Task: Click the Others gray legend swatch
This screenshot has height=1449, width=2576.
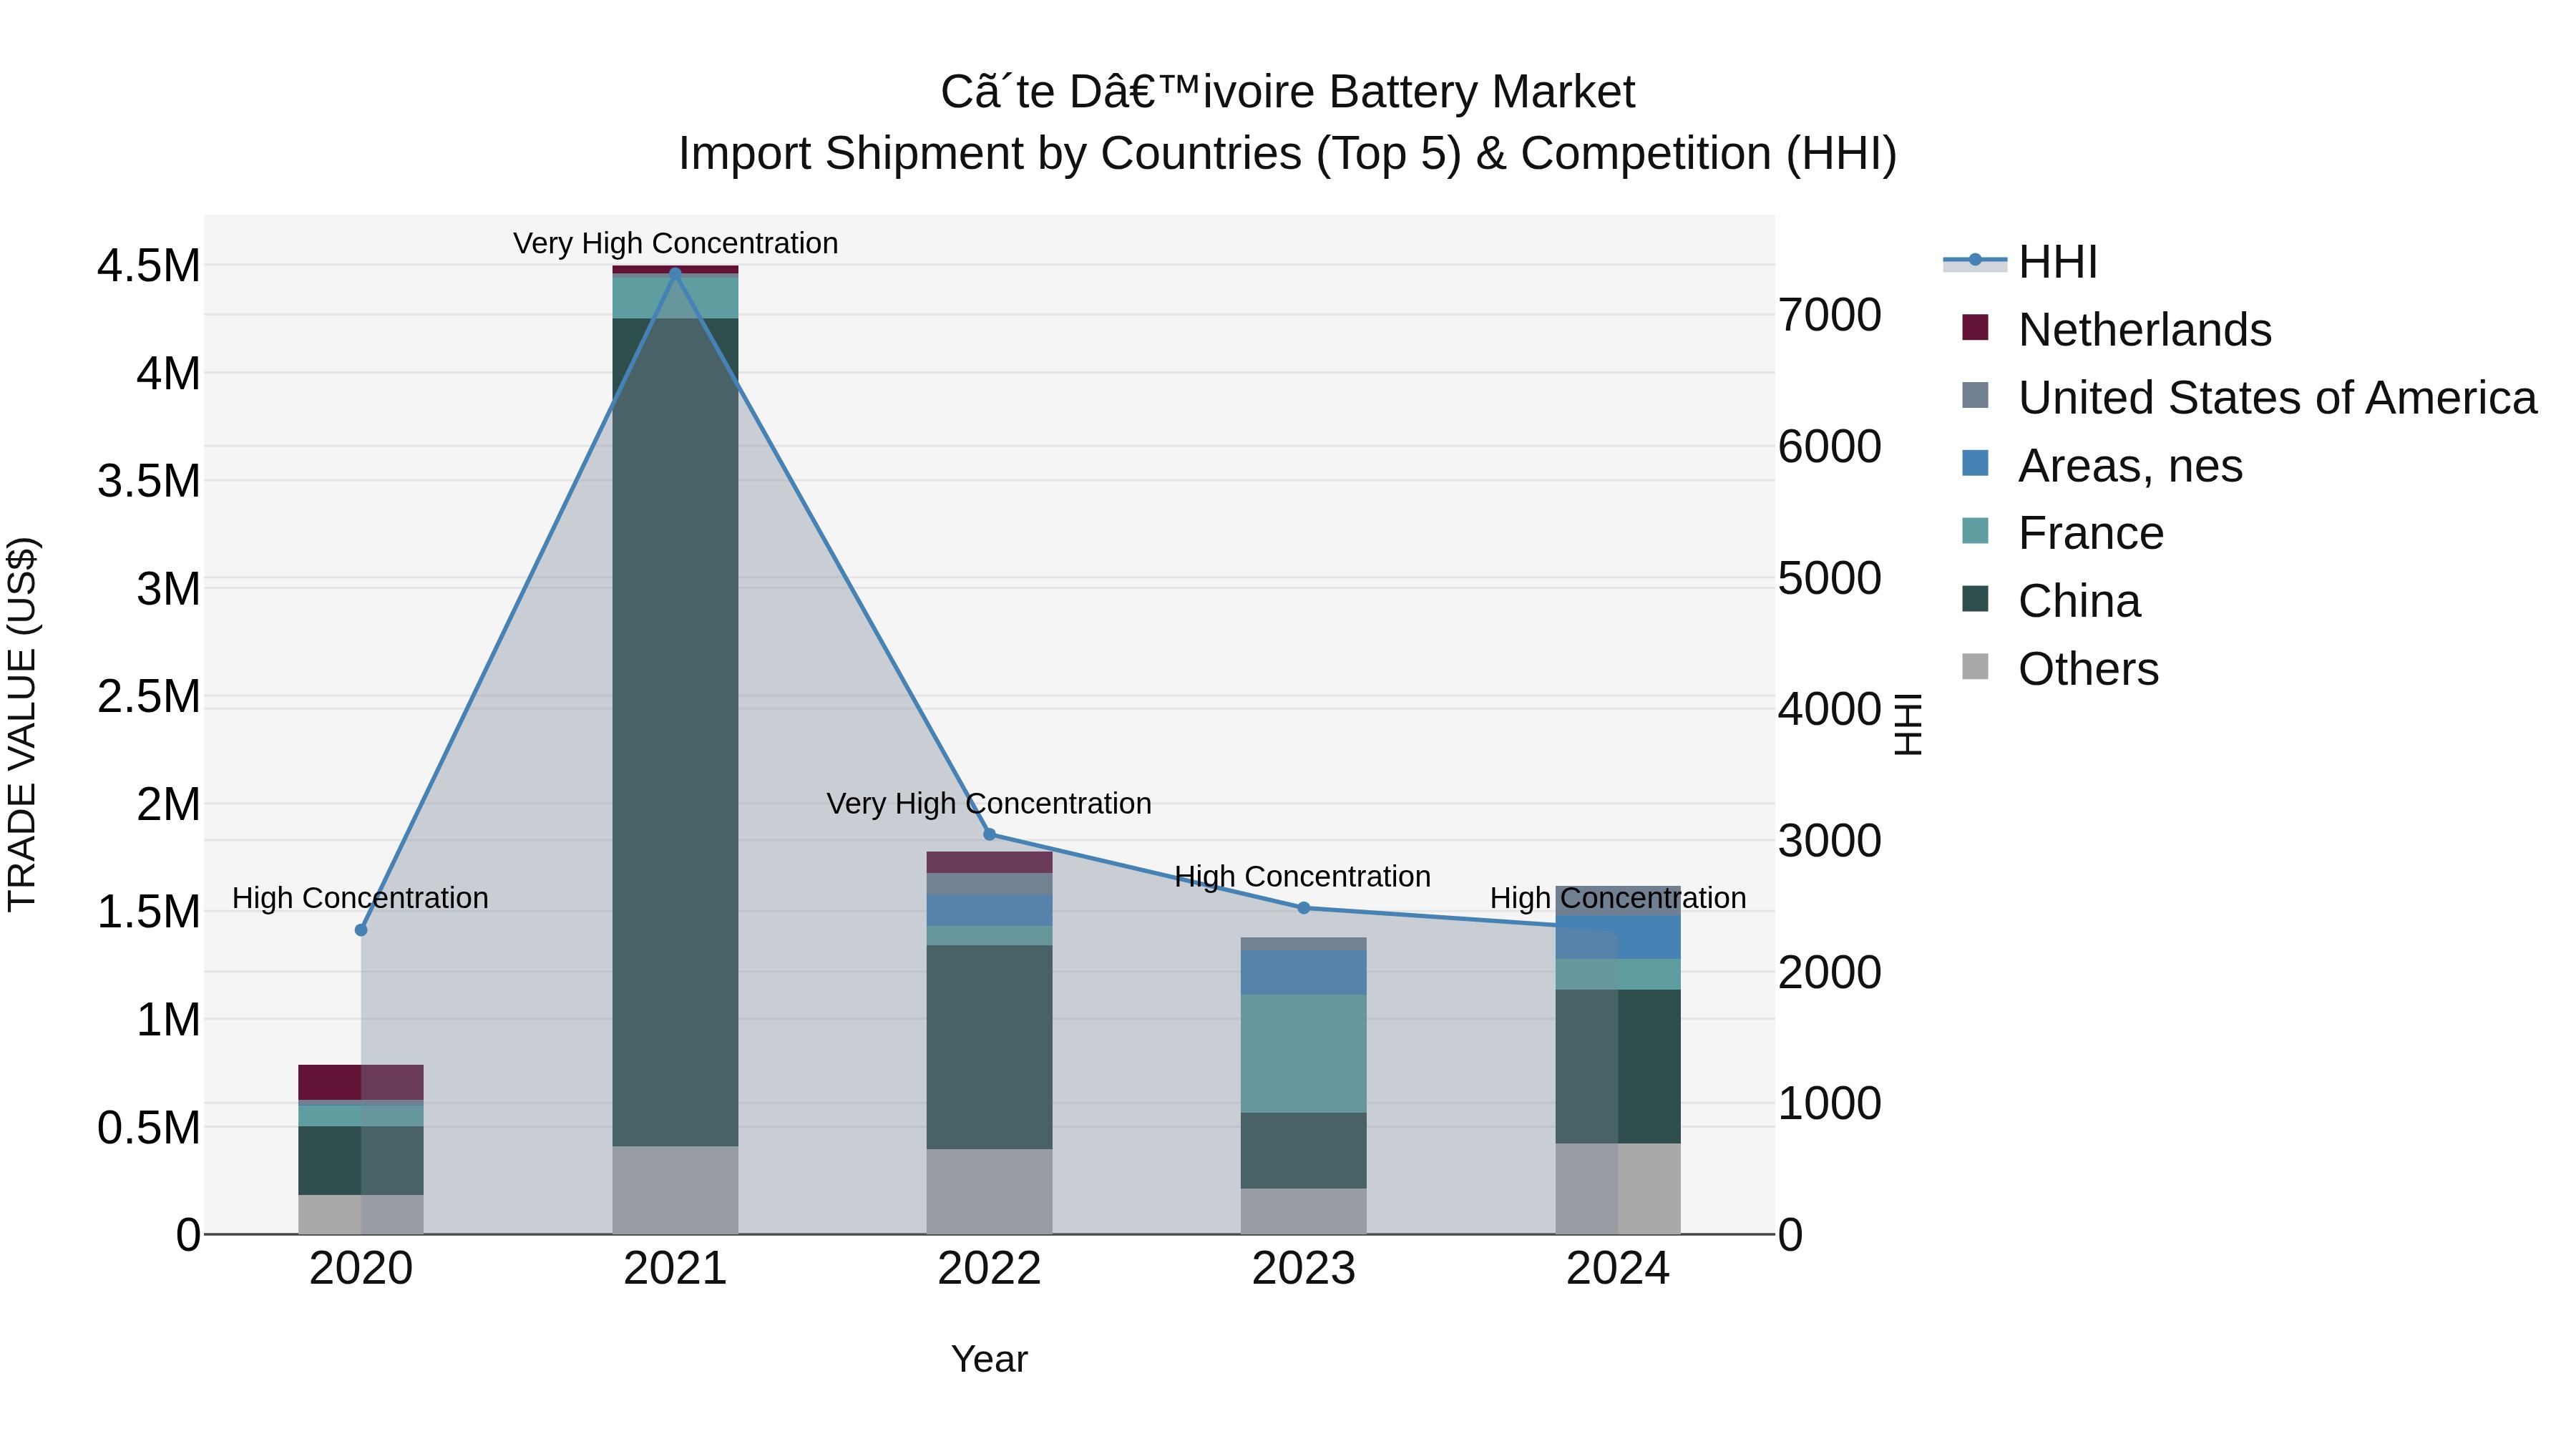Action: [x=1975, y=666]
